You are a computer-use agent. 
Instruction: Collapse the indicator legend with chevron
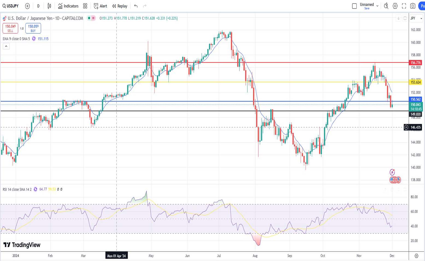point(6,46)
